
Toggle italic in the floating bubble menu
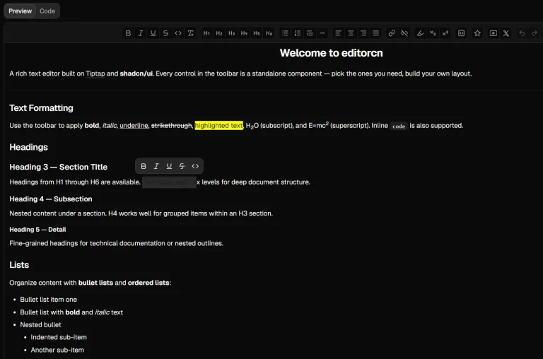coord(156,166)
